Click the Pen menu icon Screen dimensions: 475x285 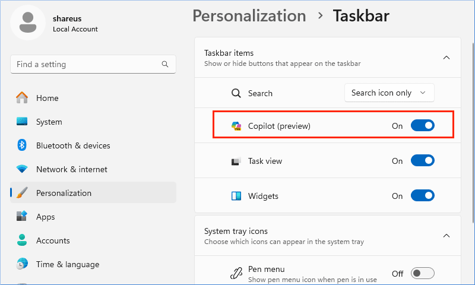tap(236, 274)
